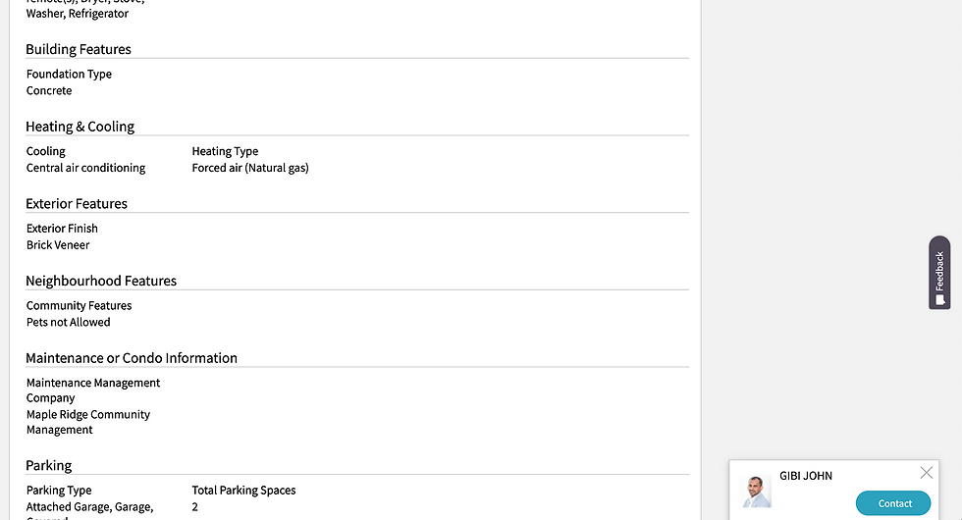Viewport: 962px width, 520px height.
Task: Click the Heating & Cooling section heading
Action: [x=80, y=127]
